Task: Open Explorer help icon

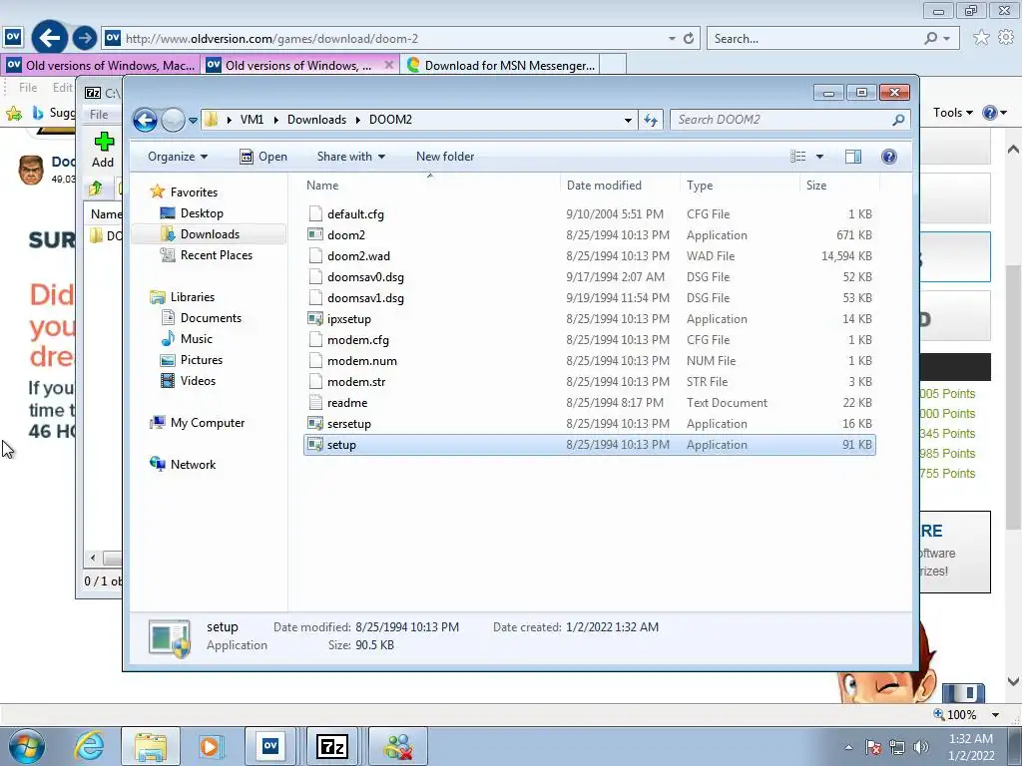Action: 889,157
